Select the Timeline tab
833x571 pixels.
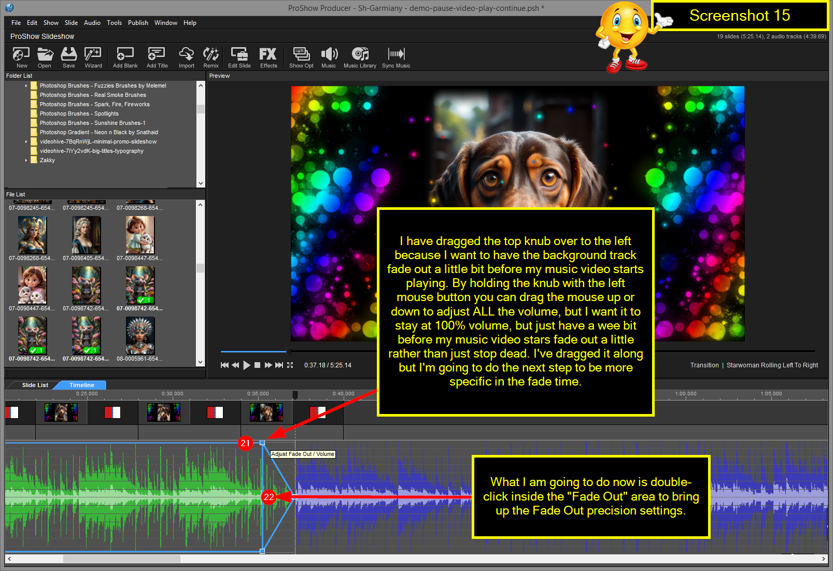[x=82, y=385]
